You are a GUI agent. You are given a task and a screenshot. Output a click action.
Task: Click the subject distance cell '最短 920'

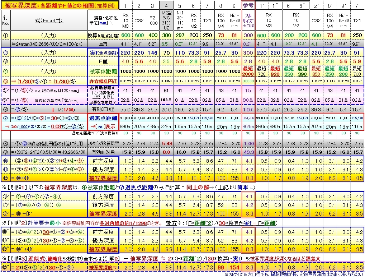point(275,71)
